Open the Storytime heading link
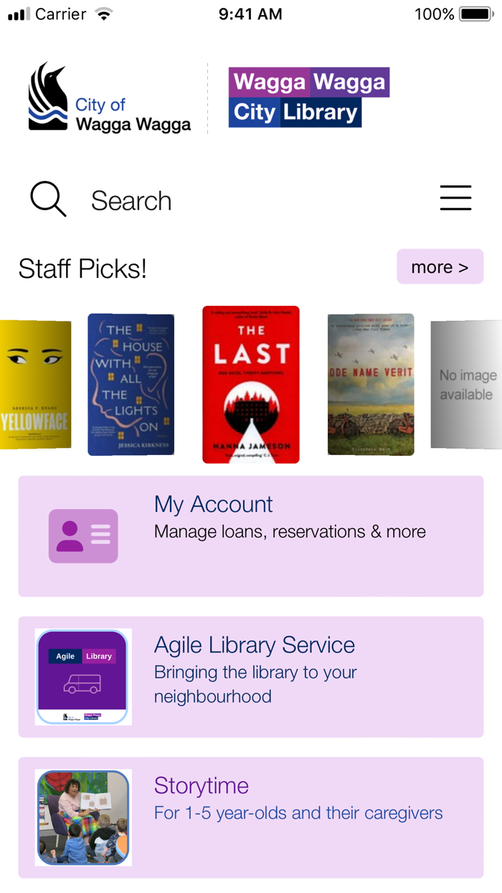This screenshot has width=502, height=893. [x=202, y=785]
